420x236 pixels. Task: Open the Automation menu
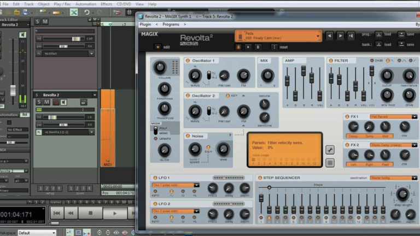coord(85,4)
